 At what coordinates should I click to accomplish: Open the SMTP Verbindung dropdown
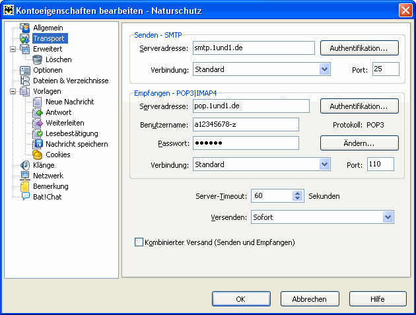324,69
